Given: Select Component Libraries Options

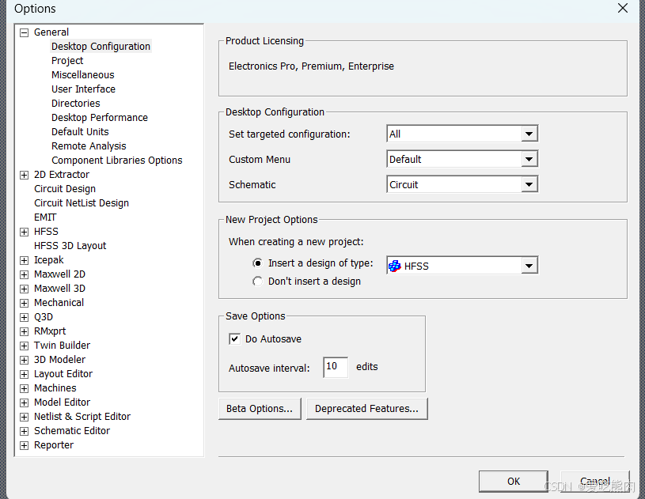Looking at the screenshot, I should 117,161.
